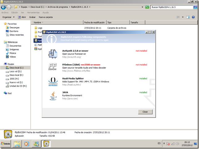Open Escritorio in the sidebar
Viewport: 199px width, 149px height.
12,31
